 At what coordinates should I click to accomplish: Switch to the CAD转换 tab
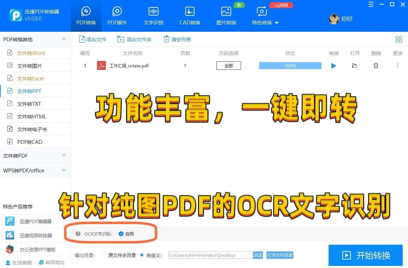point(190,16)
